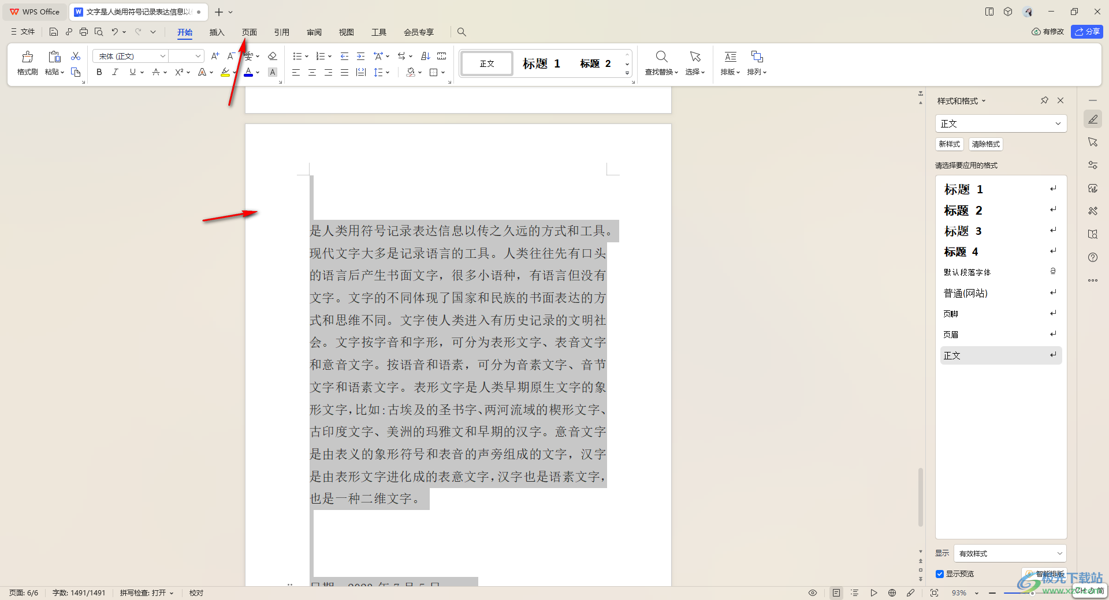1109x600 pixels.
Task: Click the search magnifier next to 会员专享
Action: [x=462, y=32]
